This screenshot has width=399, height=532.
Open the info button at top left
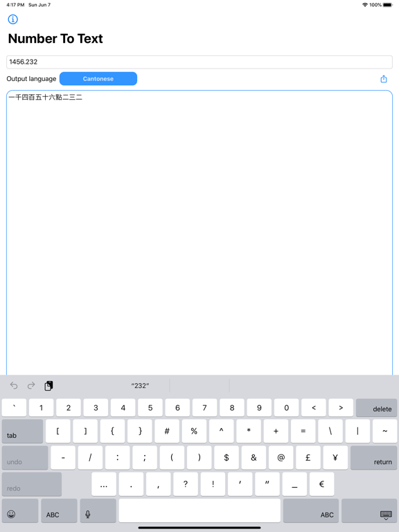[13, 19]
